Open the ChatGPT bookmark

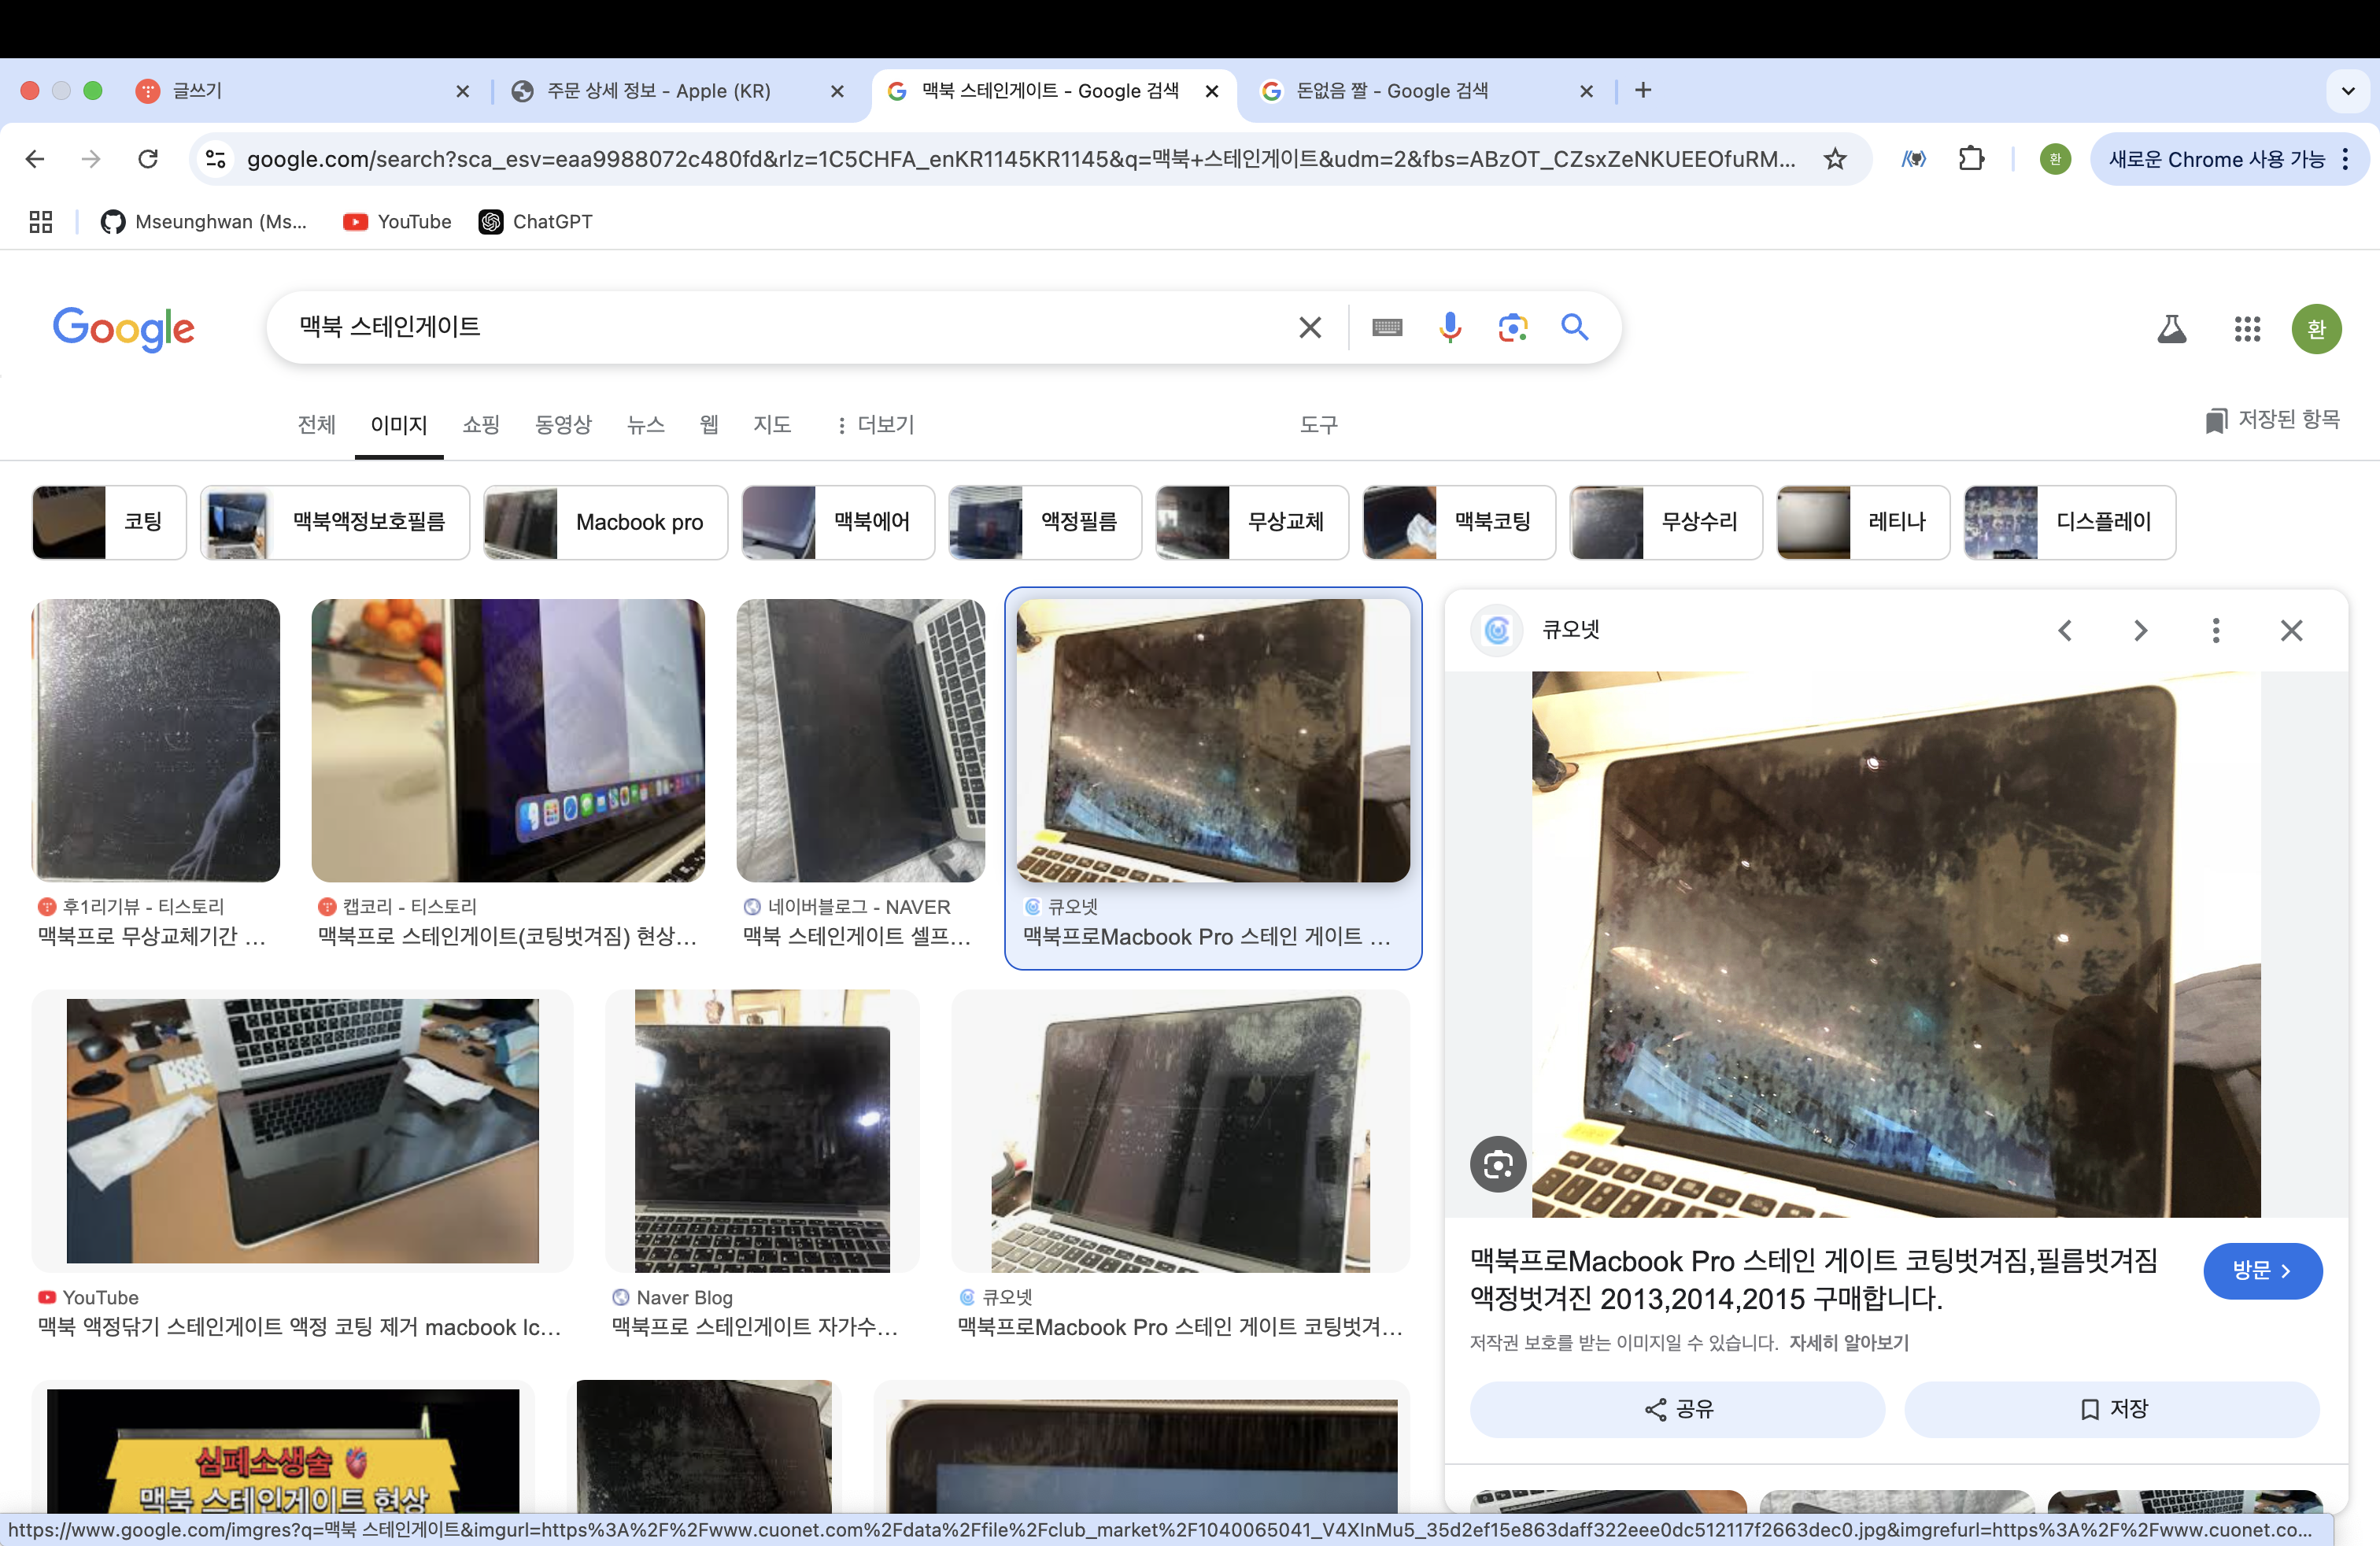point(536,222)
